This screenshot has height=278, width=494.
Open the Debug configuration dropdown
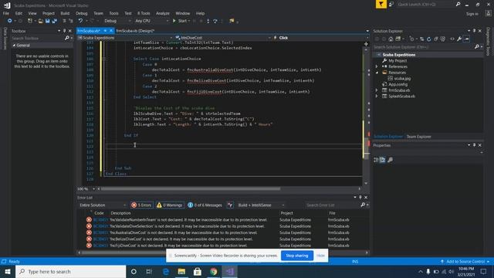pyautogui.click(x=117, y=21)
